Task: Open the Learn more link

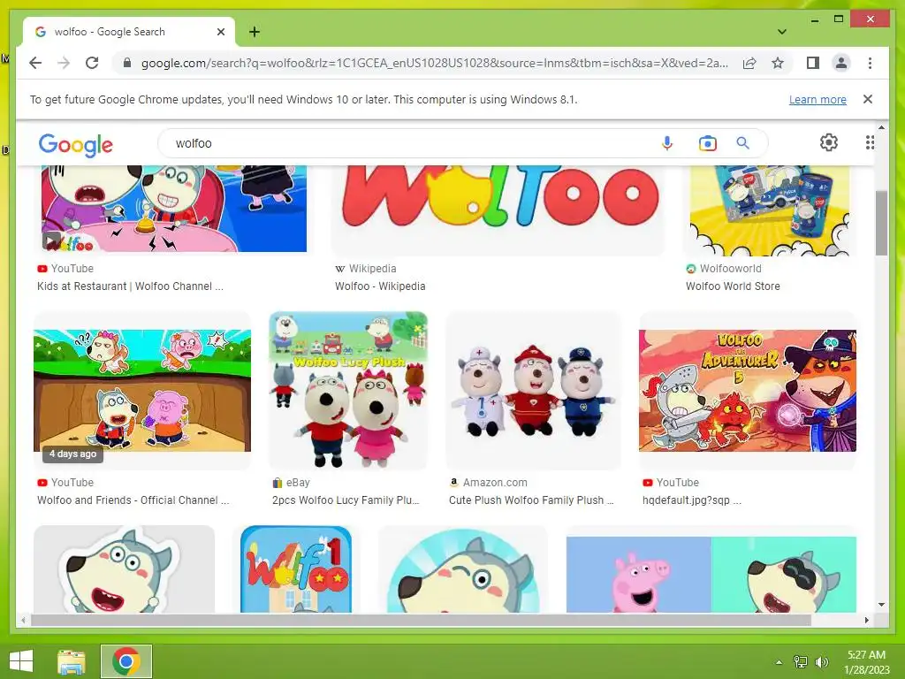Action: point(818,99)
